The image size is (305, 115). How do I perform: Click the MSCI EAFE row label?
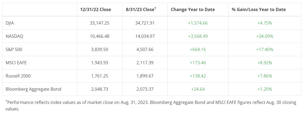(16, 63)
